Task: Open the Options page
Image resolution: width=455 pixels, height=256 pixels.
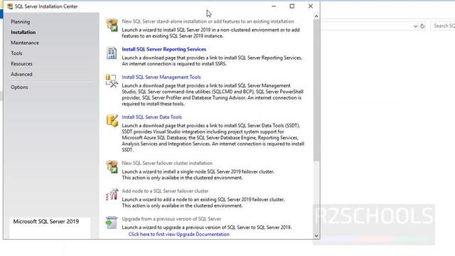Action: (x=19, y=87)
